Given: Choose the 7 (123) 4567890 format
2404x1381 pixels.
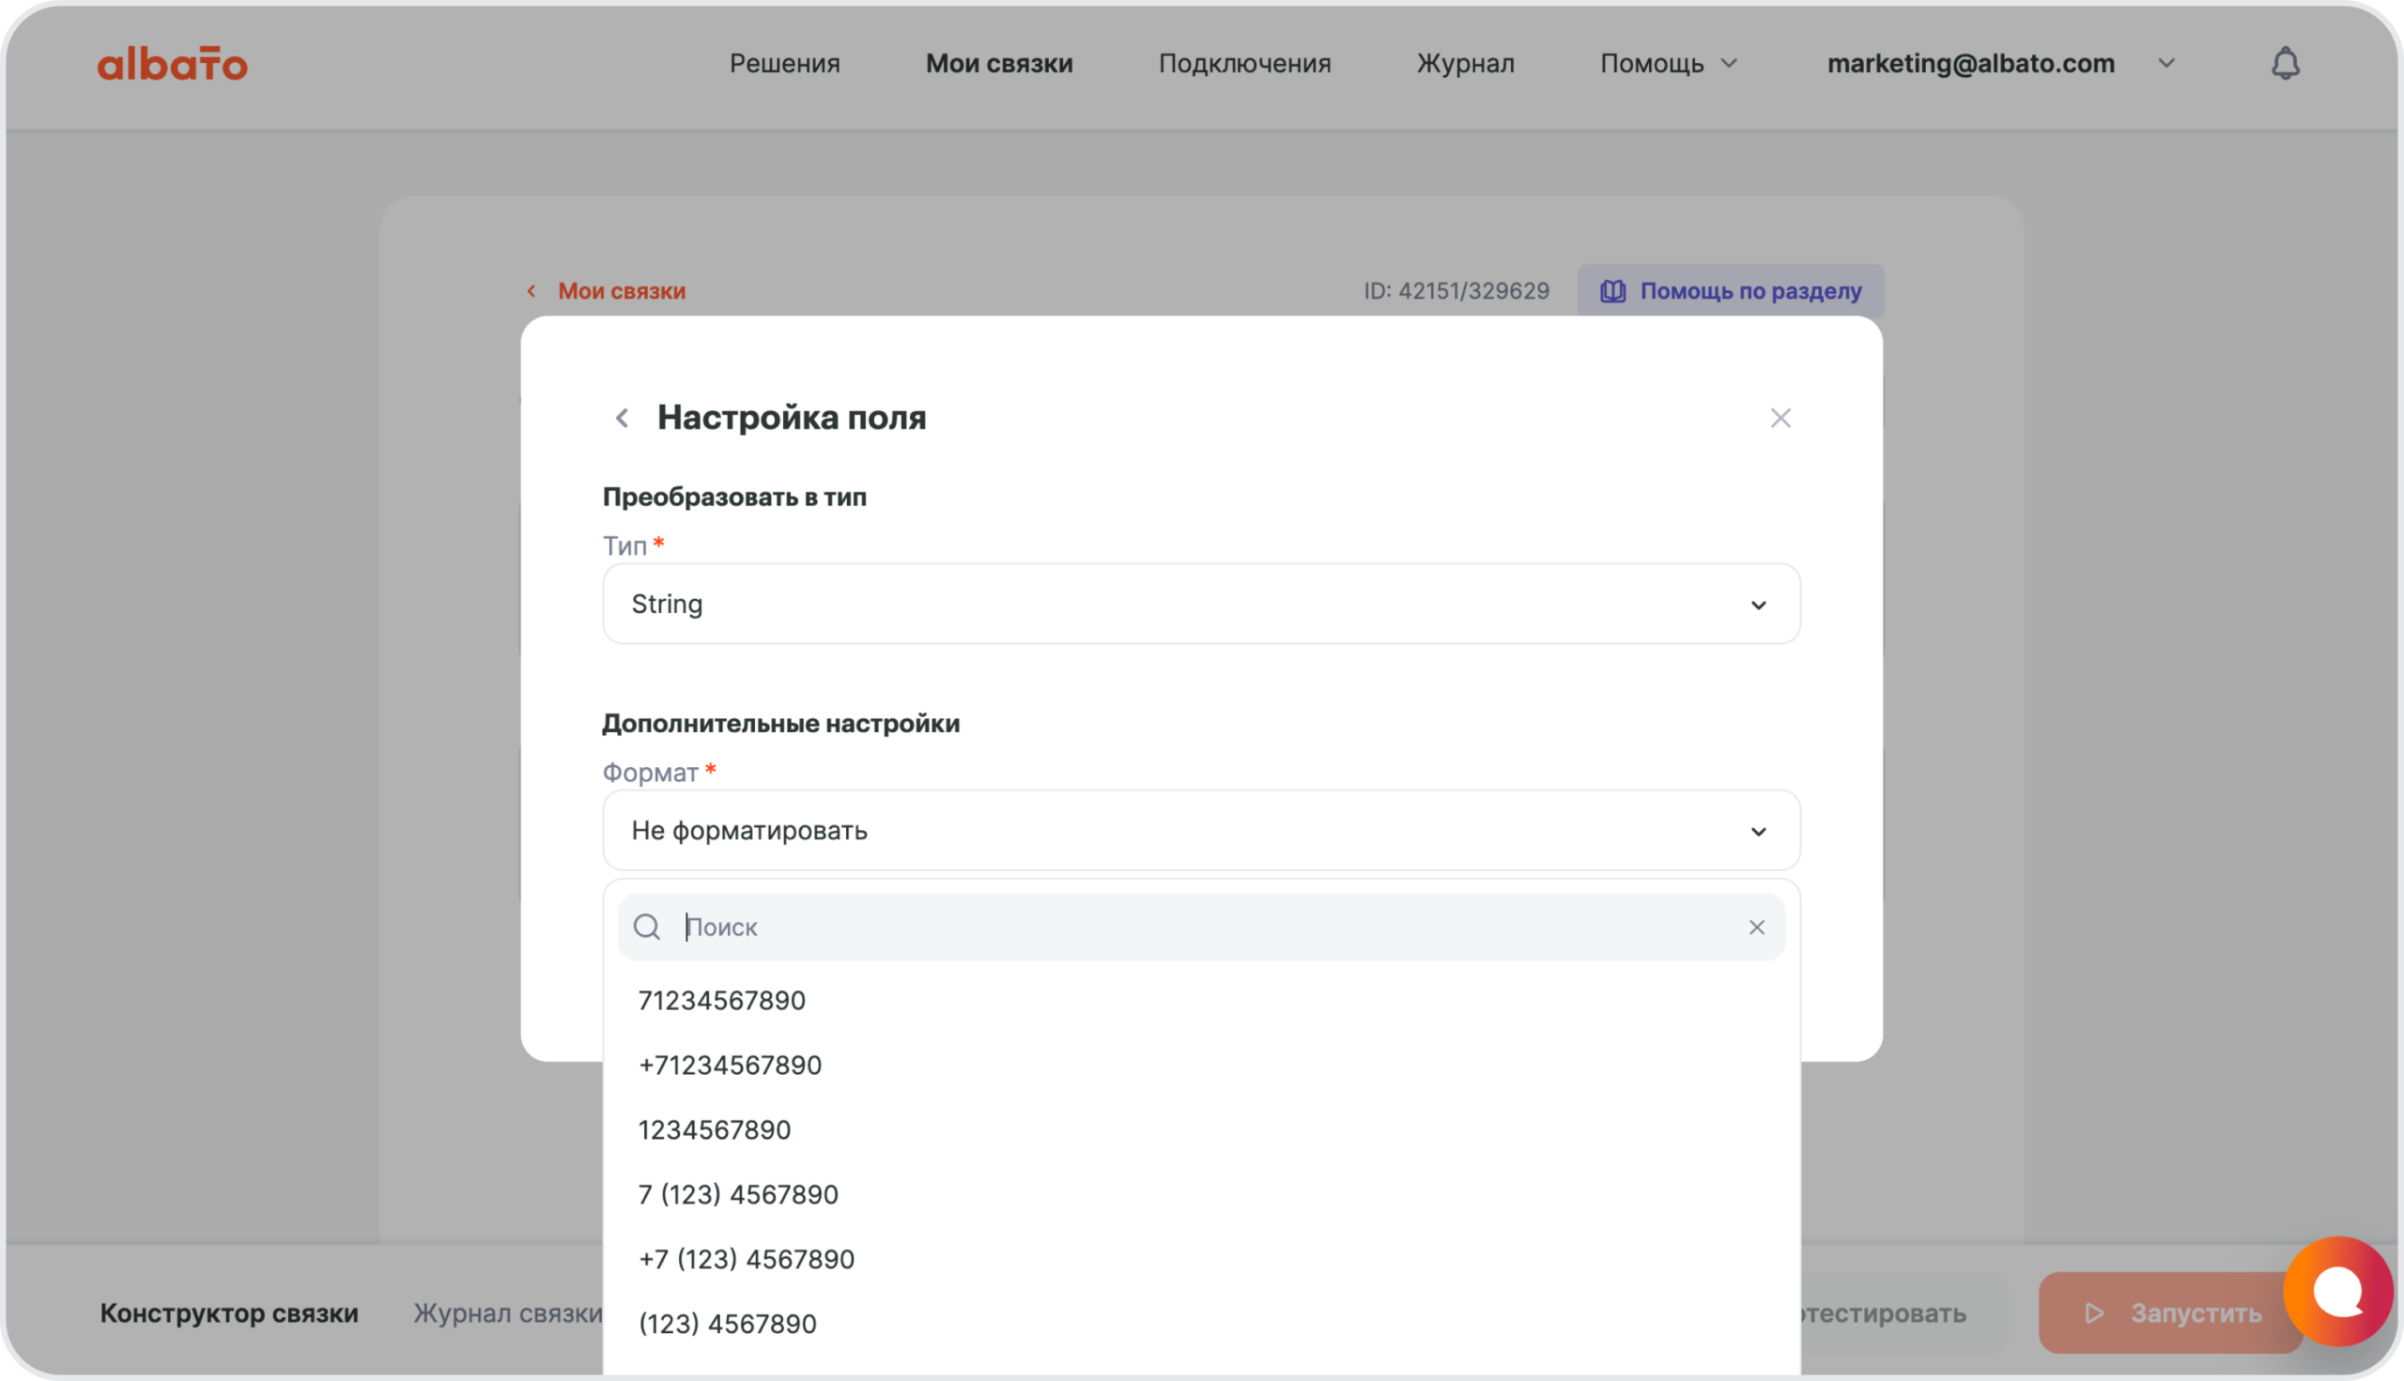Looking at the screenshot, I should (x=738, y=1194).
